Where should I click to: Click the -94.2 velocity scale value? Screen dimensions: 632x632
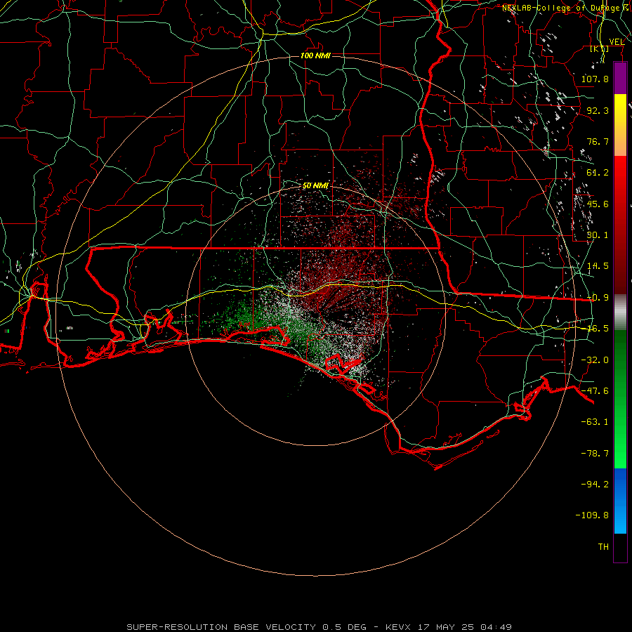[x=595, y=485]
